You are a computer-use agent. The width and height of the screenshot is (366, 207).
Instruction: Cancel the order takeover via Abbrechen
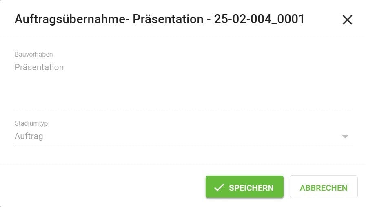[x=324, y=187]
